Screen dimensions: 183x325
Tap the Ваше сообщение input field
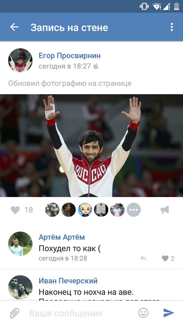click(x=81, y=313)
